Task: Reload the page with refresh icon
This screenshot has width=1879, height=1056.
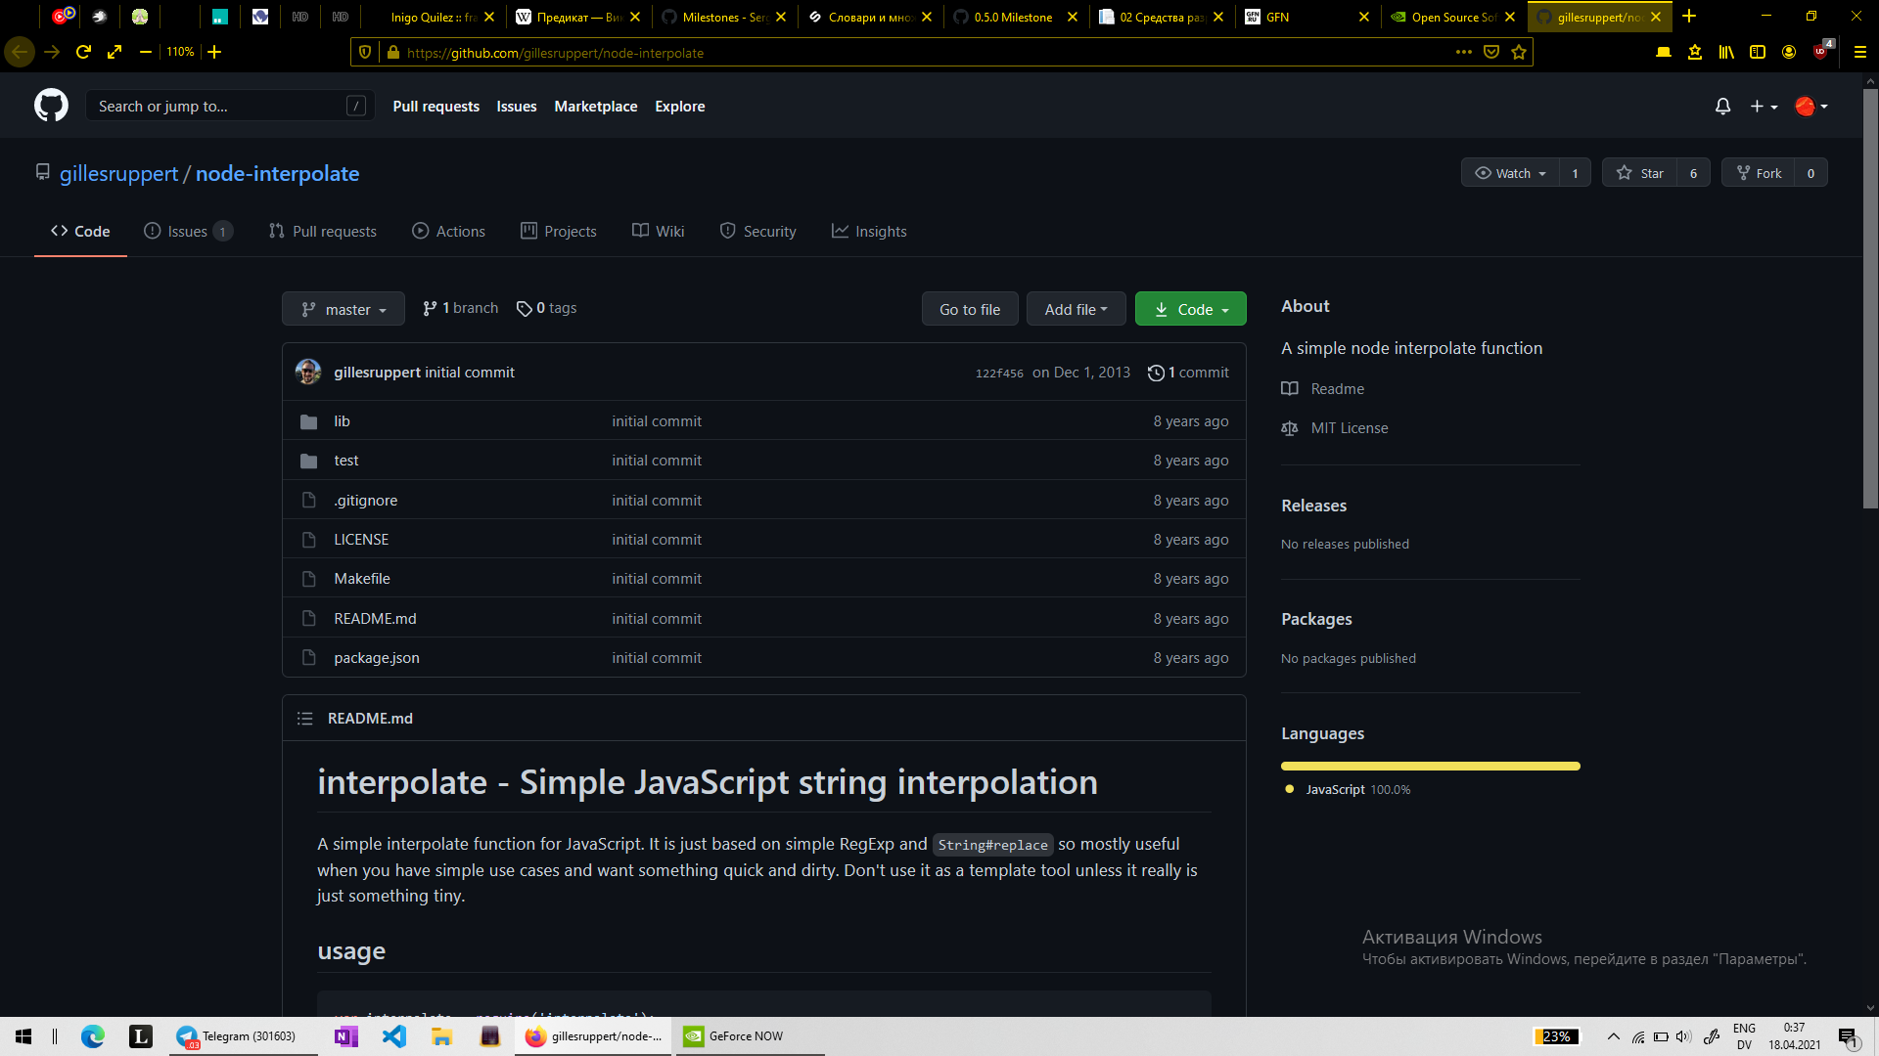Action: pos(83,52)
